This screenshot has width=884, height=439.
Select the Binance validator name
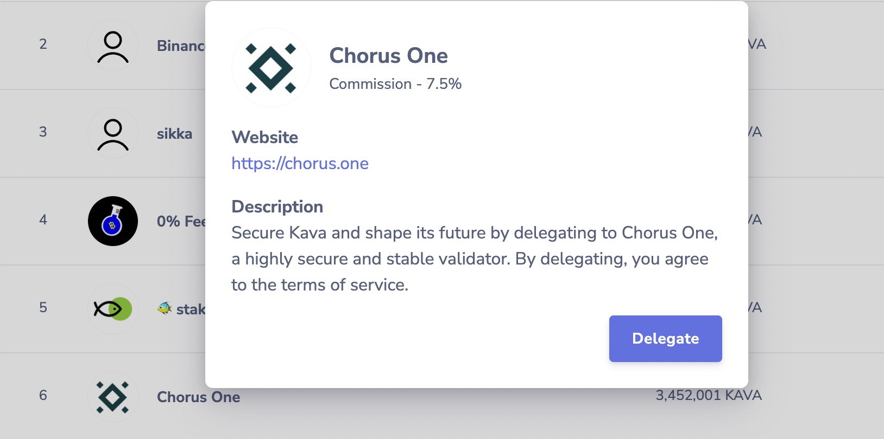[x=180, y=46]
